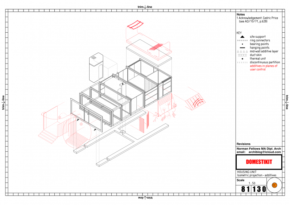This screenshot has width=290, height=205.
Task: Click the top trim line arrow marker
Action: [145, 7]
